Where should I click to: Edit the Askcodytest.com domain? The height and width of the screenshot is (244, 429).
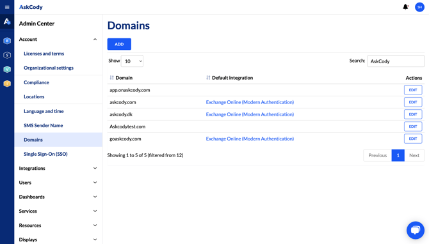[413, 126]
